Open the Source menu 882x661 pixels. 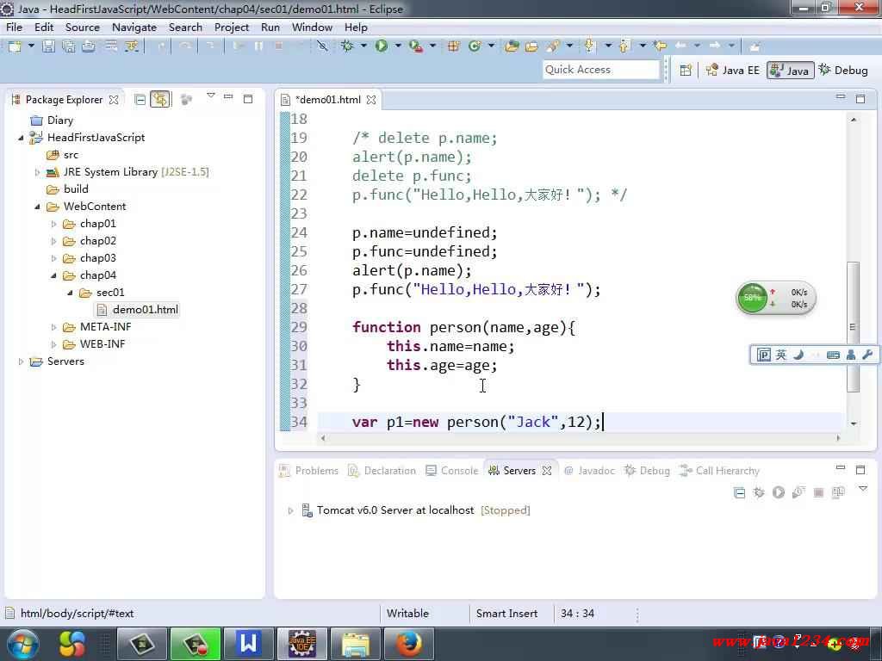click(82, 27)
